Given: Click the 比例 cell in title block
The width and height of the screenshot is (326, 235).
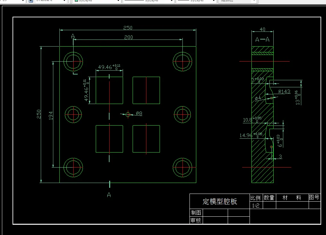Looking at the screenshot, I should click(x=256, y=198).
